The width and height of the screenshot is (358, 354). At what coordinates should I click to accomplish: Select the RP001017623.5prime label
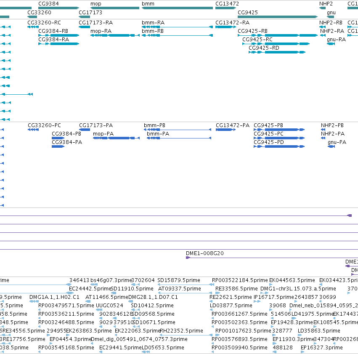pyautogui.click(x=243, y=331)
